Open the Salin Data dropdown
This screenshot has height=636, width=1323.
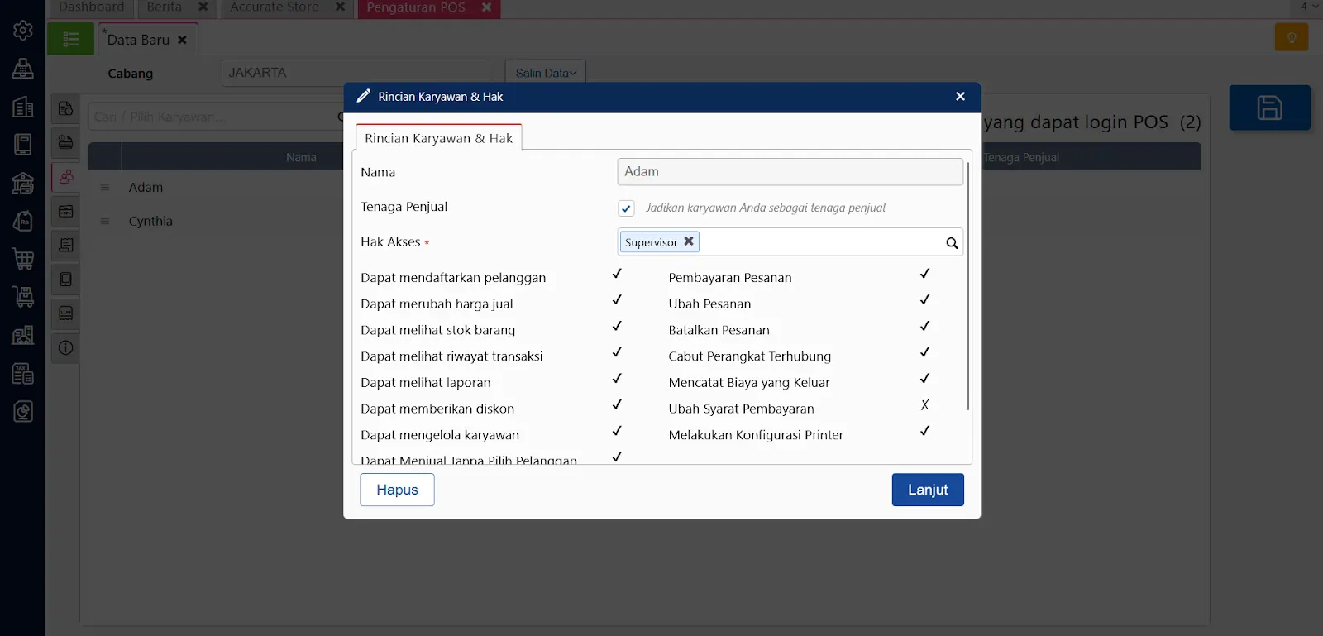click(546, 73)
